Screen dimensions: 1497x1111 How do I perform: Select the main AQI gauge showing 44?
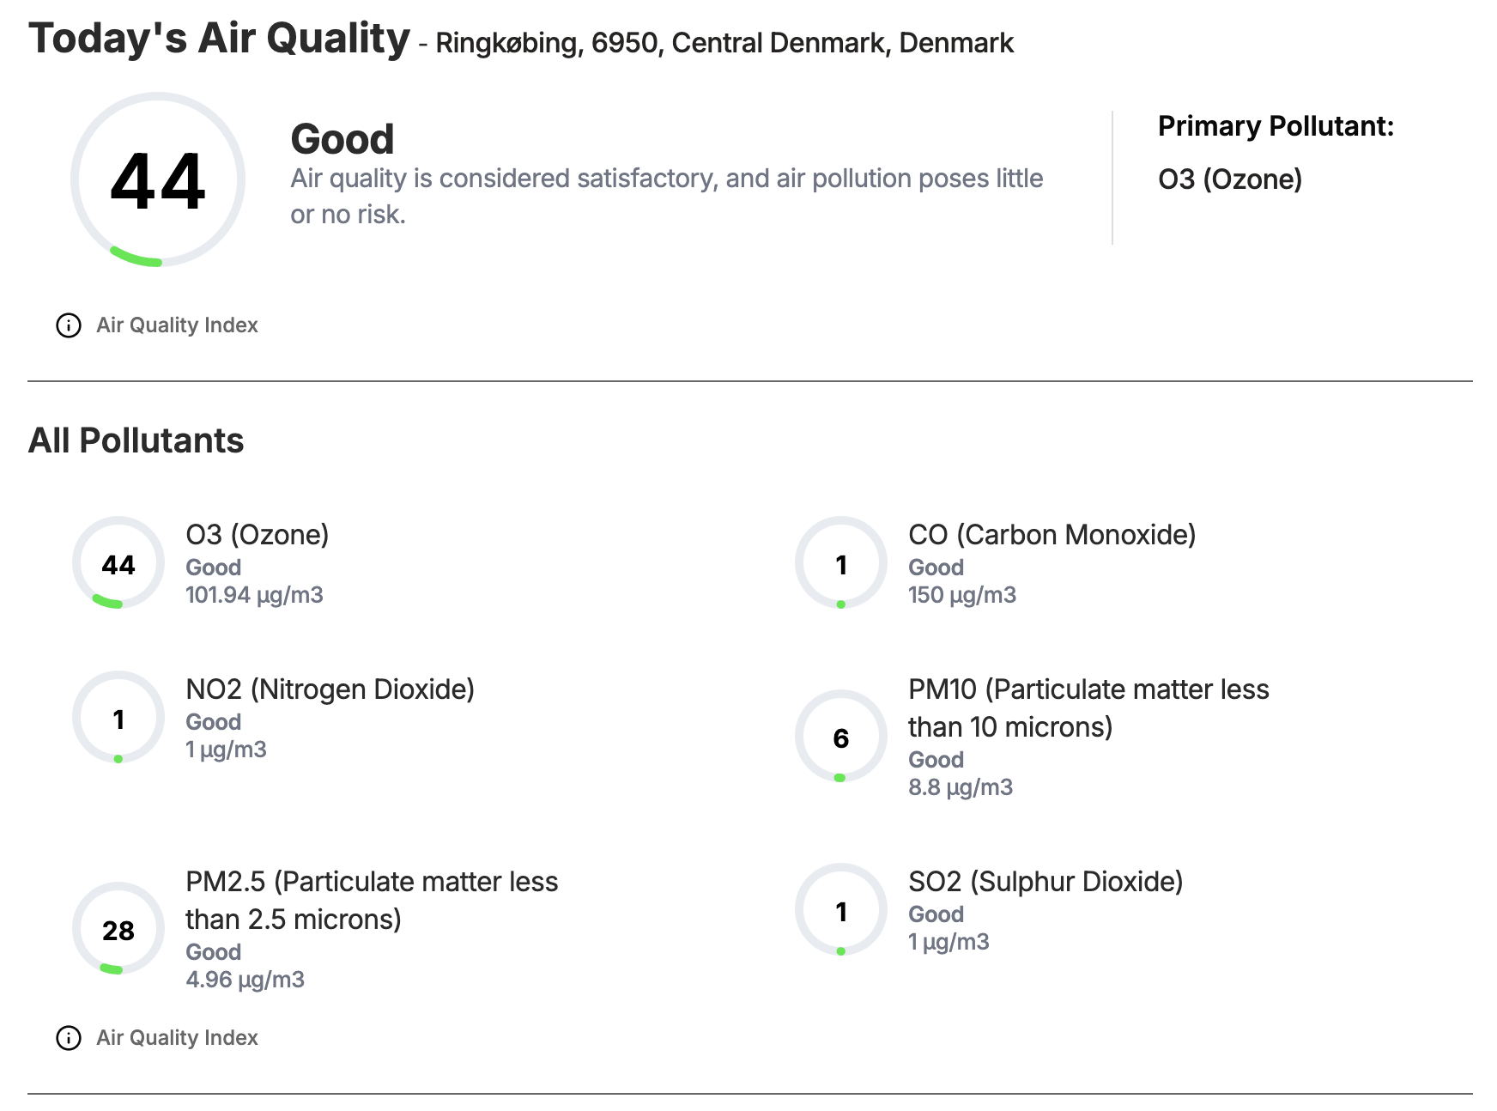pyautogui.click(x=158, y=179)
